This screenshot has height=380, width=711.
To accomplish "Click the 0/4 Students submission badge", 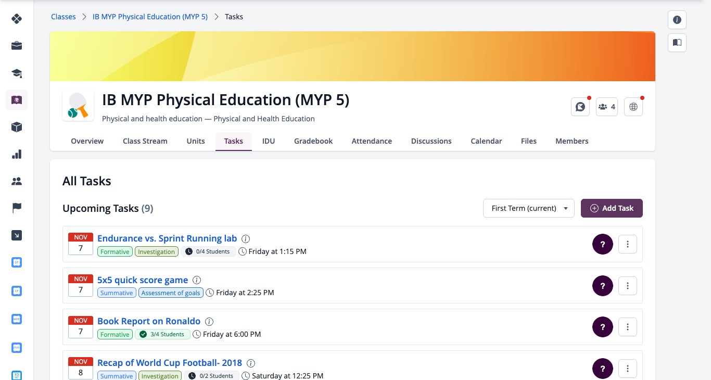I will pyautogui.click(x=208, y=251).
